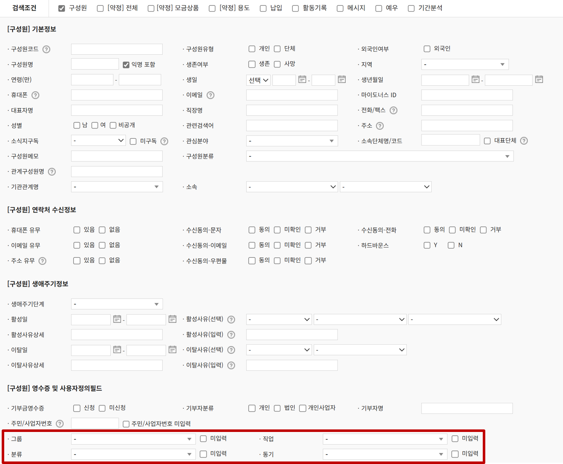
Task: Uncheck the 익명 포함 checkbox
Action: 126,65
